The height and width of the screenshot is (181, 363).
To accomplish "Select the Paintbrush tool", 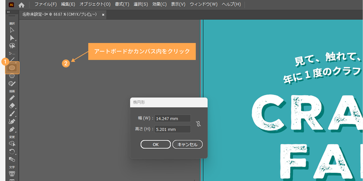I will [12, 113].
